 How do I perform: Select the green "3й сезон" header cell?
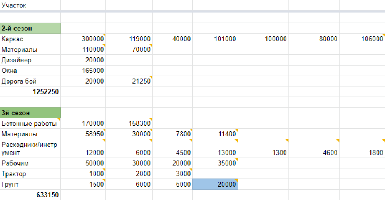coord(30,113)
